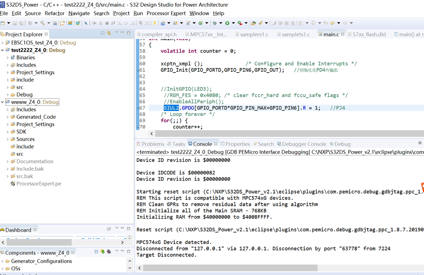Image resolution: width=424 pixels, height=275 pixels.
Task: Click the Next Annotation icon
Action: [x=300, y=23]
